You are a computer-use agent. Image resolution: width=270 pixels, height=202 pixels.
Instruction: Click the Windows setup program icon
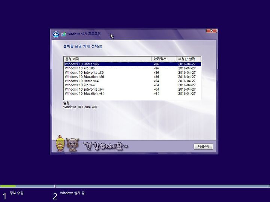(64, 34)
